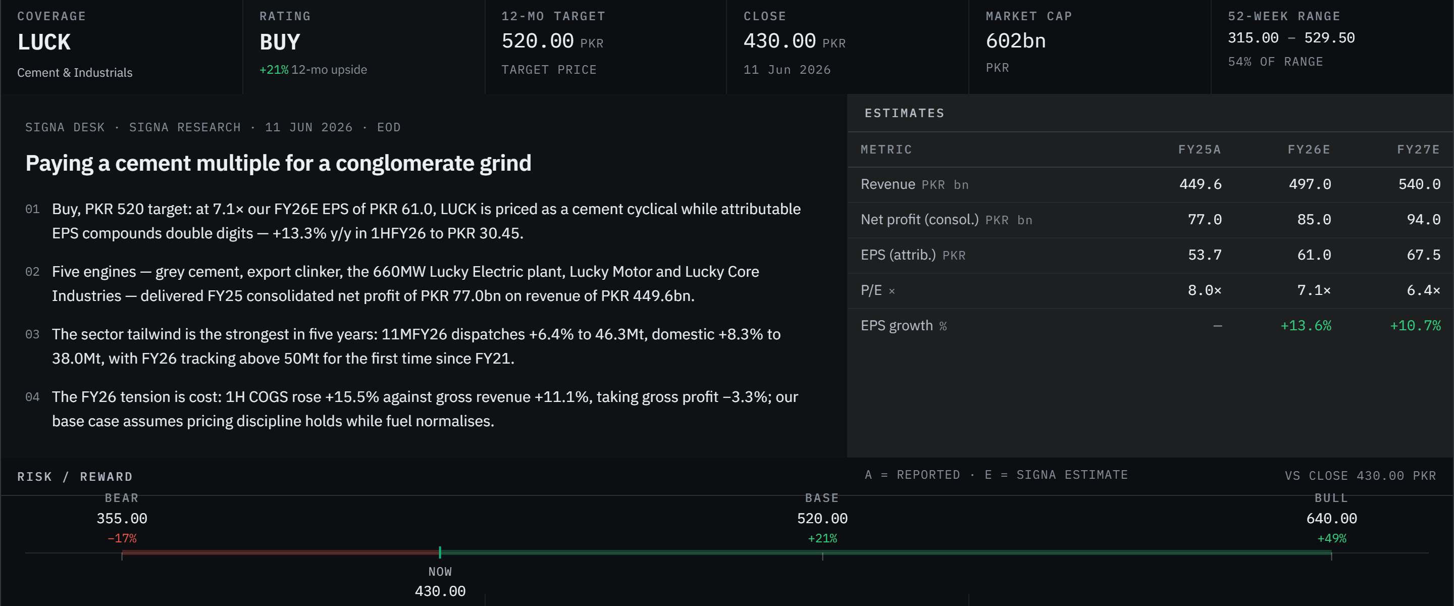This screenshot has height=606, width=1454.
Task: Select the headline 'Paying a cement multiple…'
Action: [278, 163]
